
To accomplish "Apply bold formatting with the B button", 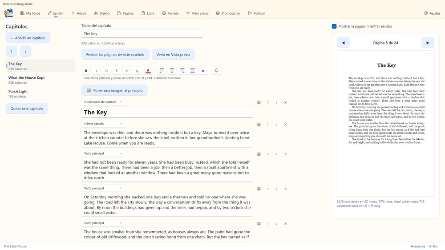I will (x=86, y=71).
